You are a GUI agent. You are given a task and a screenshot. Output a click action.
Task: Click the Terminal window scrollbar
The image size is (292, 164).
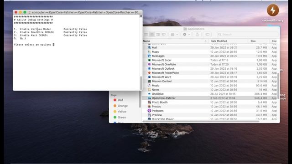[141, 83]
